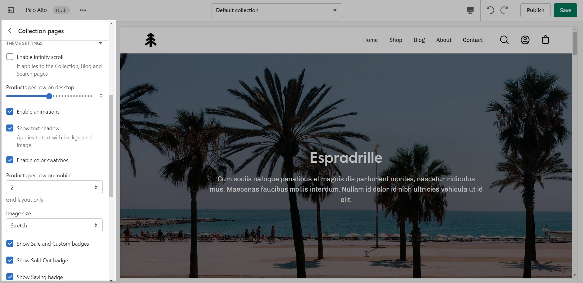This screenshot has height=283, width=583.
Task: Click the search magnifier in preview header
Action: coord(504,40)
